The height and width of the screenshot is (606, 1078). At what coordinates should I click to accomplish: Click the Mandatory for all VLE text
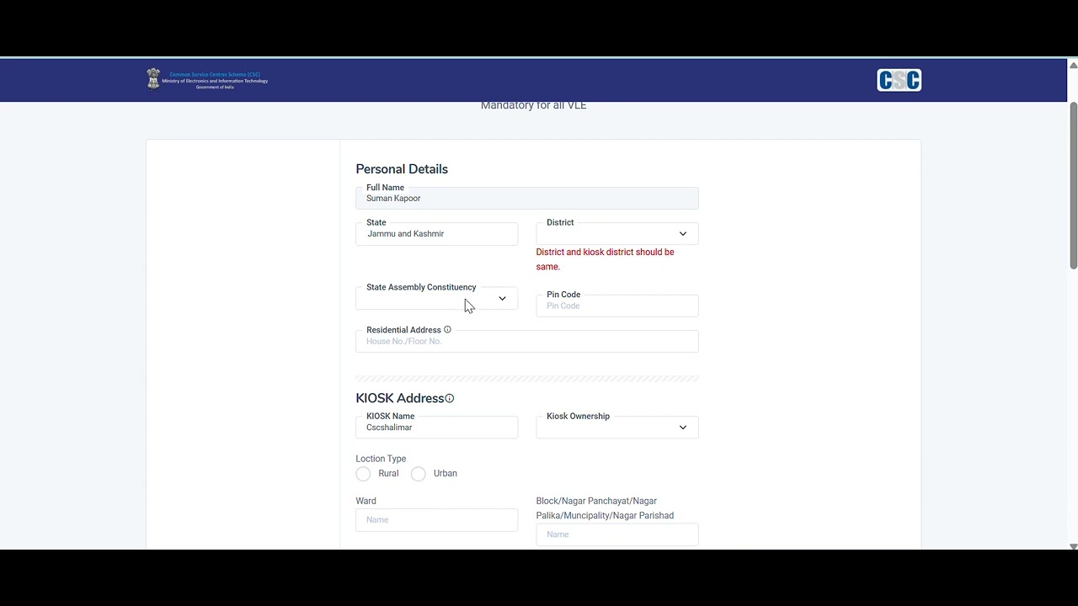click(x=533, y=106)
